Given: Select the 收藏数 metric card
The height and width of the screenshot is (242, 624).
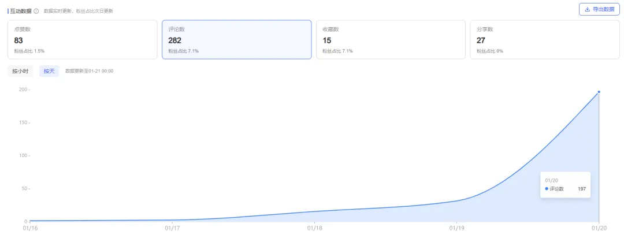Looking at the screenshot, I should click(x=391, y=40).
